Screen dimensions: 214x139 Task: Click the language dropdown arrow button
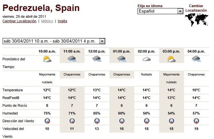[180, 11]
